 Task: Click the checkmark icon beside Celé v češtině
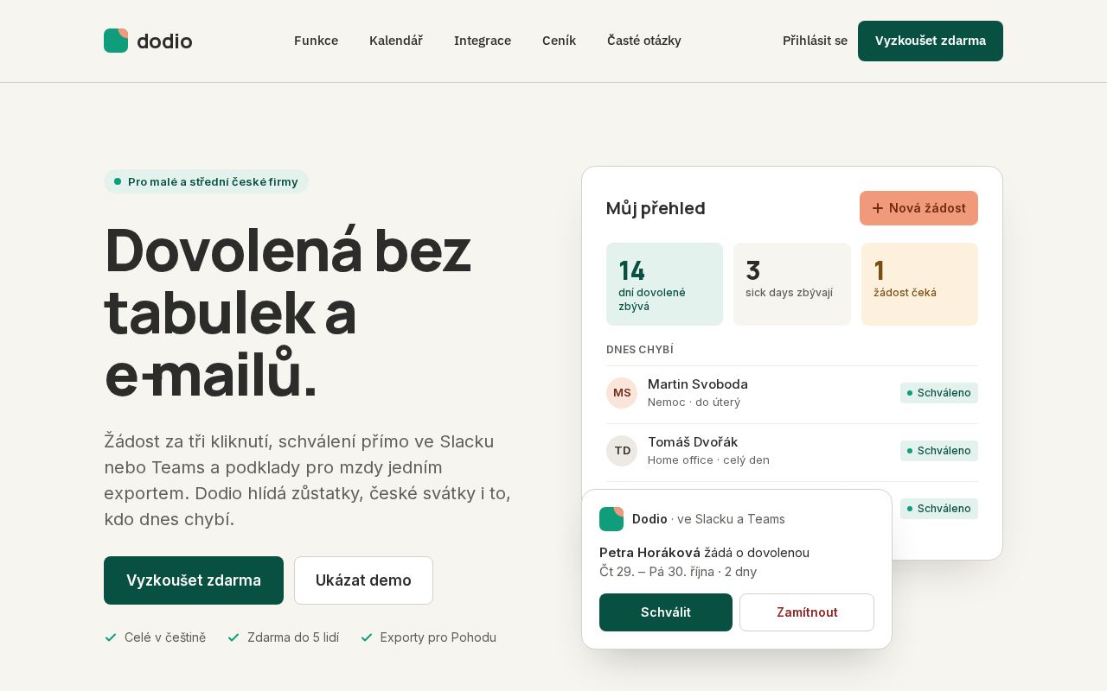pos(111,637)
